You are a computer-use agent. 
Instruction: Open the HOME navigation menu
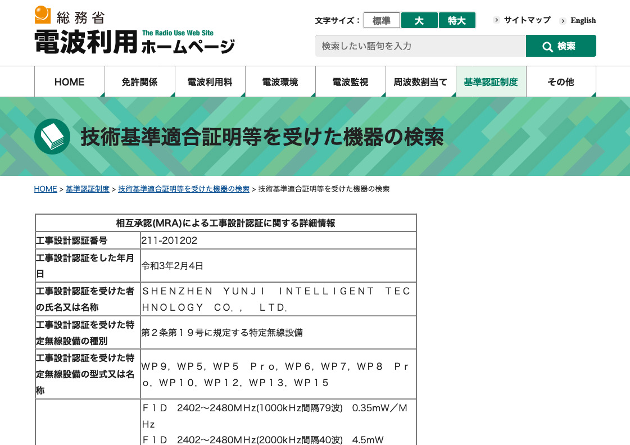tap(70, 82)
